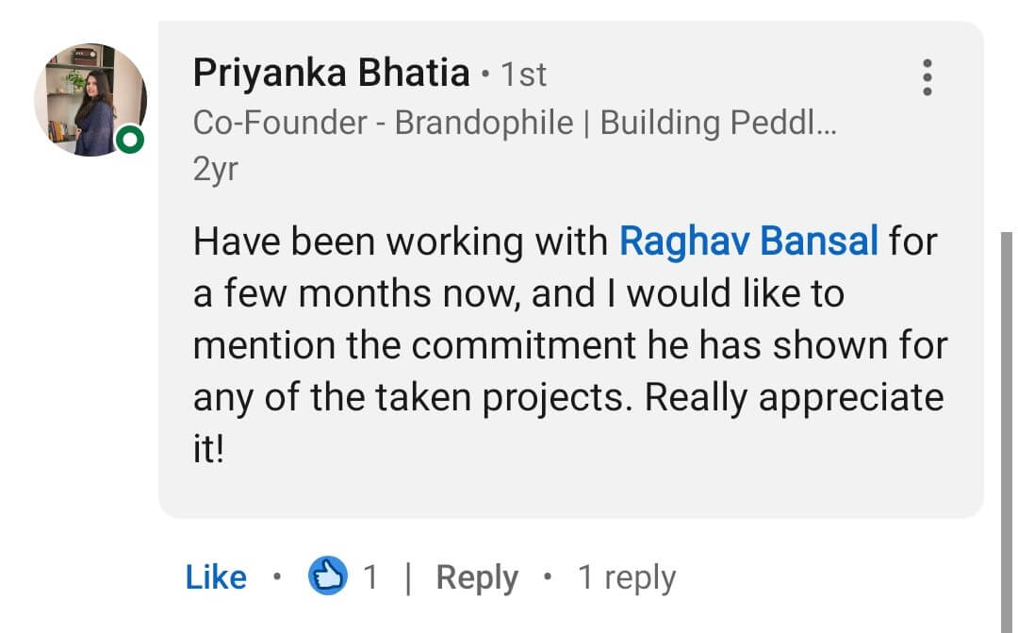
Task: Click the green online status indicator
Action: pos(132,141)
